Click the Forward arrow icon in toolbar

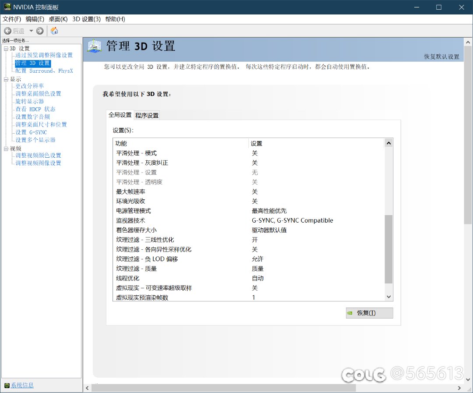click(40, 31)
